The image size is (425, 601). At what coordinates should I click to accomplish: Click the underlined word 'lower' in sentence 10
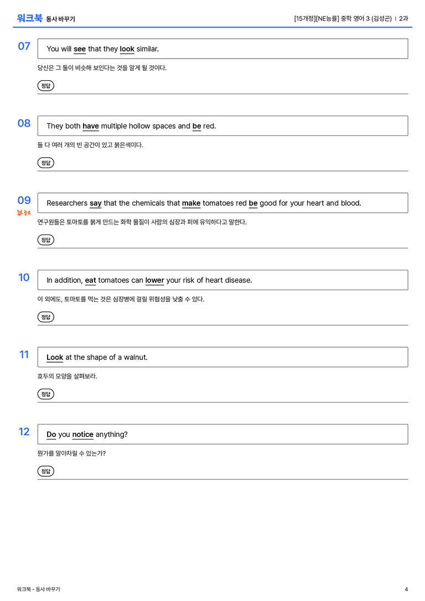(154, 280)
